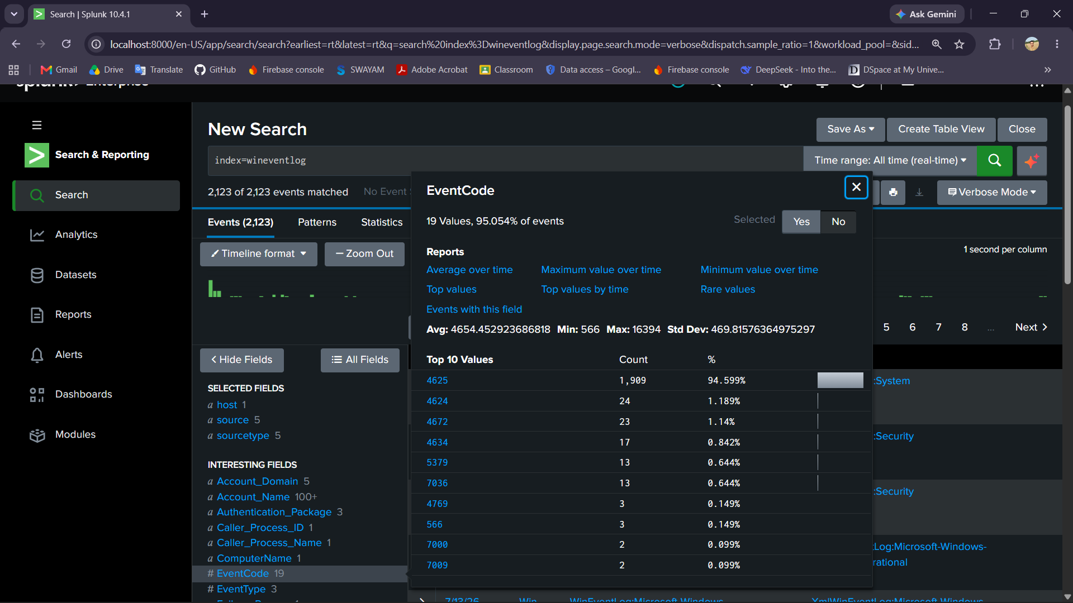Select the sourcetype selected field
The width and height of the screenshot is (1073, 603).
[243, 435]
